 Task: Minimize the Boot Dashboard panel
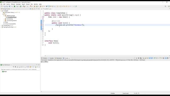(37, 65)
